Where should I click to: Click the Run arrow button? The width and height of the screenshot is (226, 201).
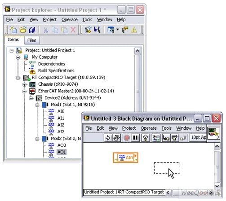[108, 138]
